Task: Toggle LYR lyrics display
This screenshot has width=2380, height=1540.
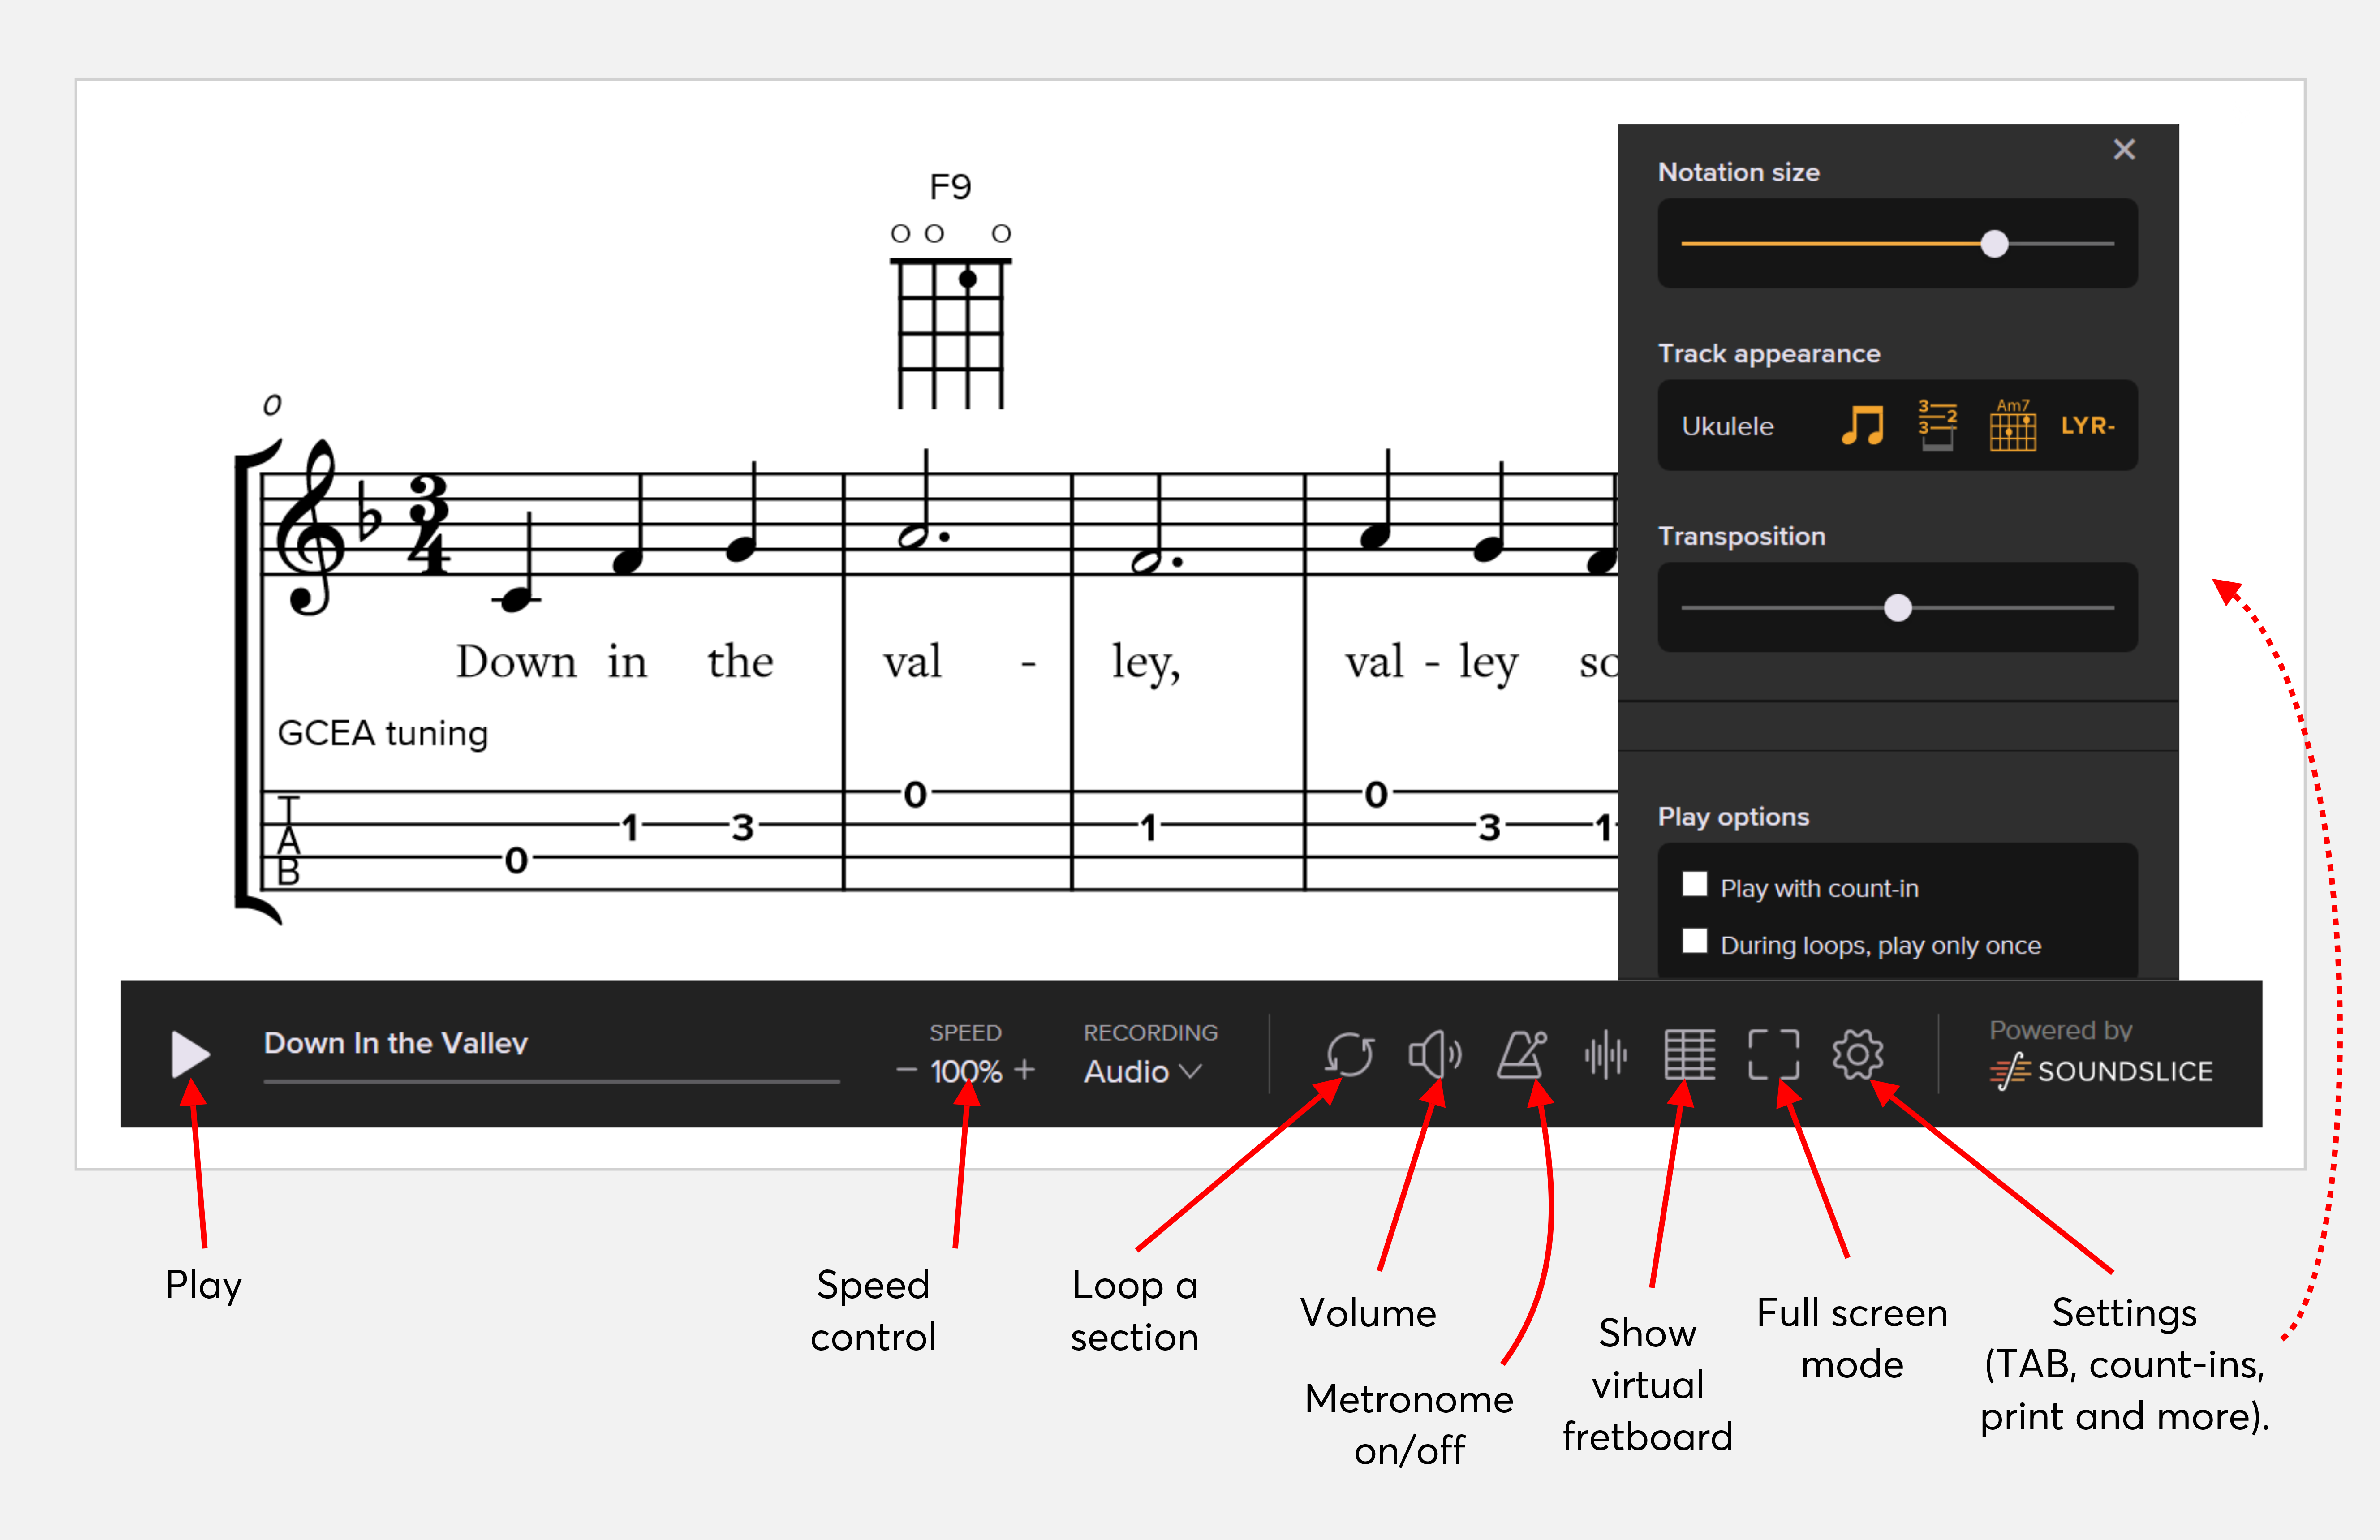Action: coord(2087,426)
